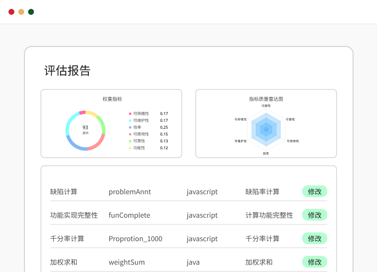
Task: Click 修改 button for 功能实现完整性 row
Action: [314, 215]
